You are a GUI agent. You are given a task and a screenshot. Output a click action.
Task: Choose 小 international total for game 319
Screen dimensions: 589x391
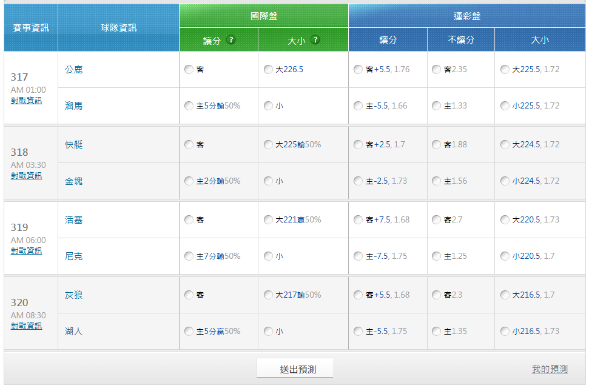[x=268, y=256]
